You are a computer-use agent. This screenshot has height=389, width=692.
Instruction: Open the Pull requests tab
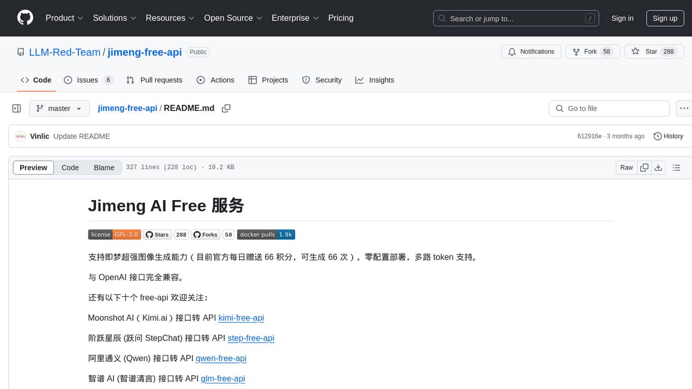pyautogui.click(x=154, y=80)
